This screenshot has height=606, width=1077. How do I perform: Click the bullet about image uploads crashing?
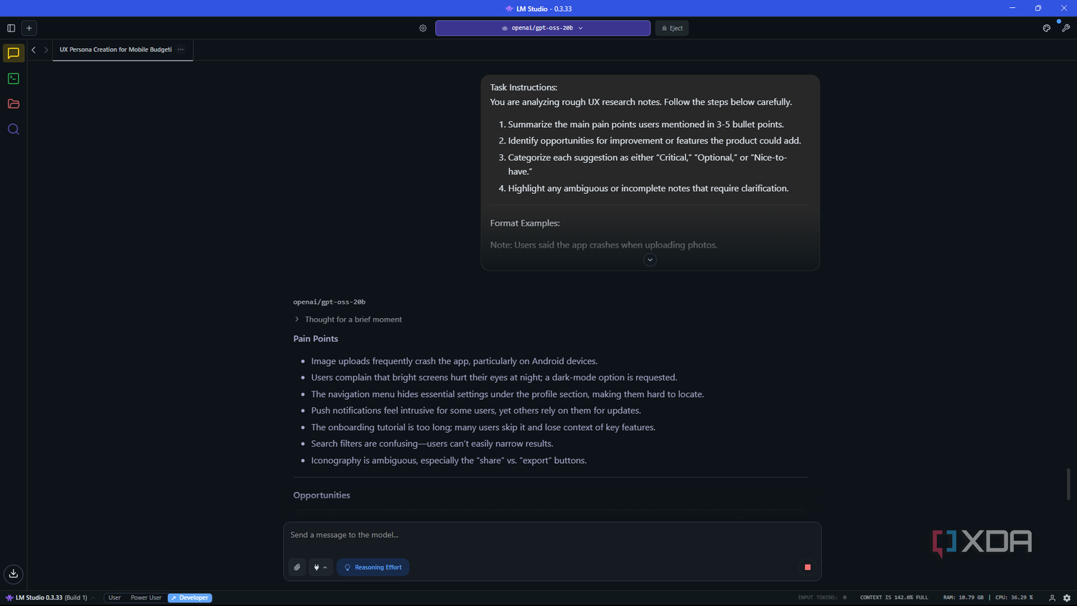point(454,361)
